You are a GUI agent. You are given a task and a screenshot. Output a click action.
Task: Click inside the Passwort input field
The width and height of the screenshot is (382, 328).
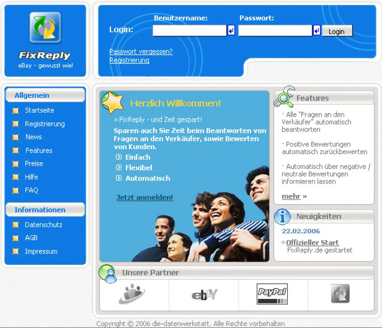coord(275,31)
